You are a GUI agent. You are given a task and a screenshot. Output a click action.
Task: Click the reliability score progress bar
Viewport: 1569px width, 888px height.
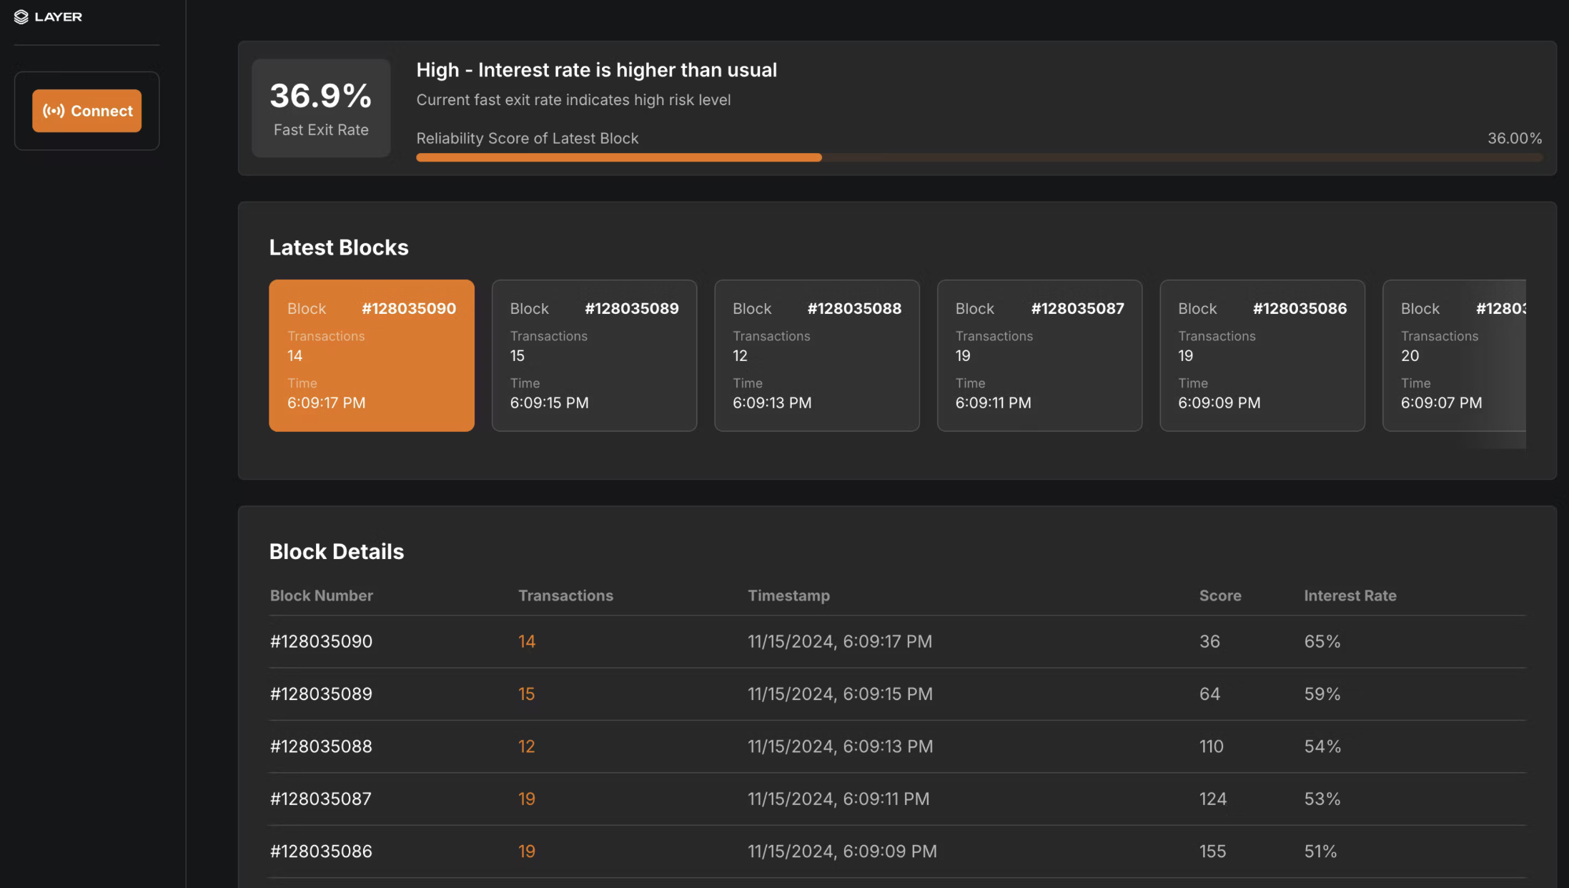pyautogui.click(x=979, y=157)
